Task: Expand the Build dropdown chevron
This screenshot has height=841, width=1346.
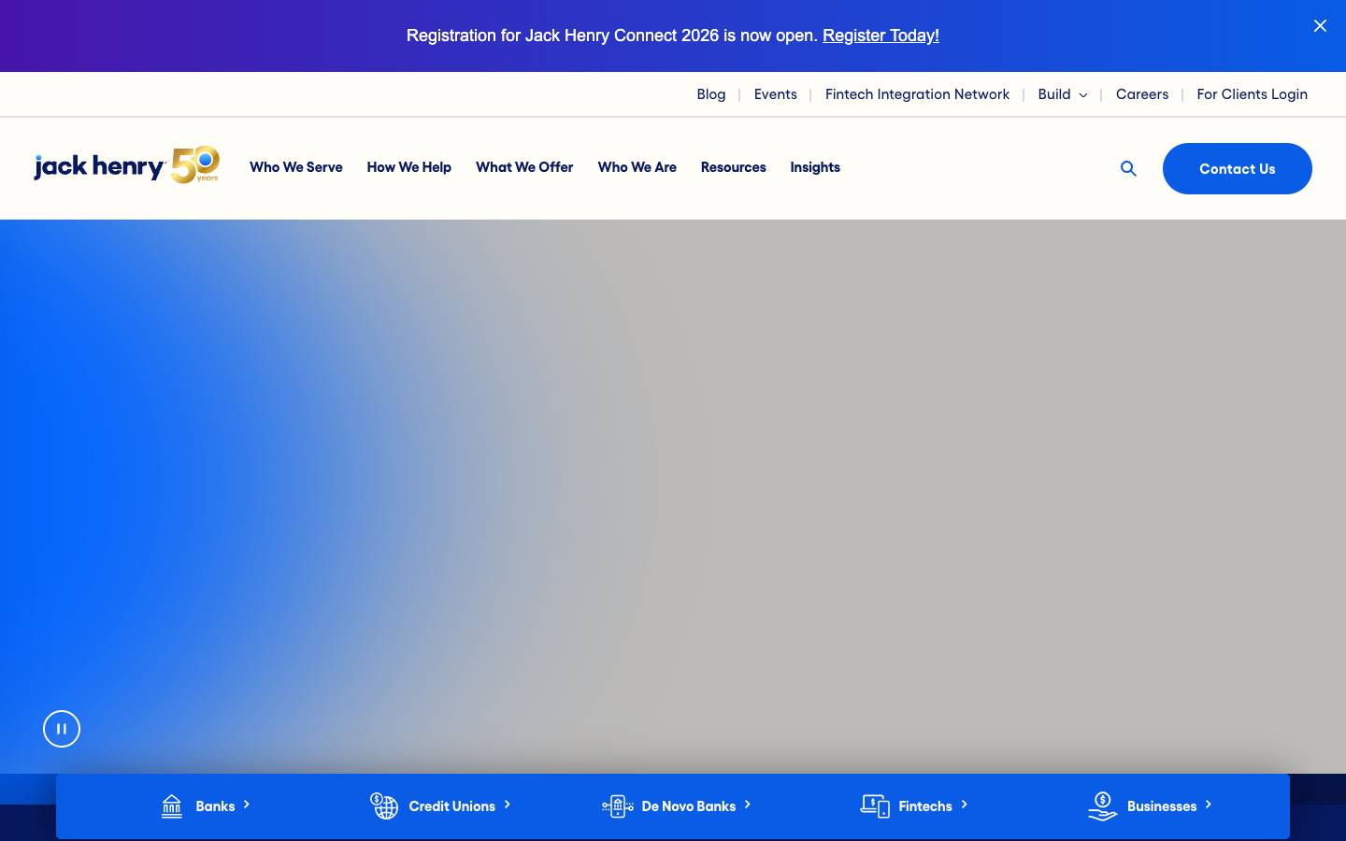Action: (1083, 95)
